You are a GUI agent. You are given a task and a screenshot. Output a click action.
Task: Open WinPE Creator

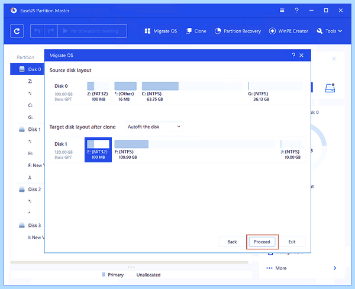coord(289,31)
